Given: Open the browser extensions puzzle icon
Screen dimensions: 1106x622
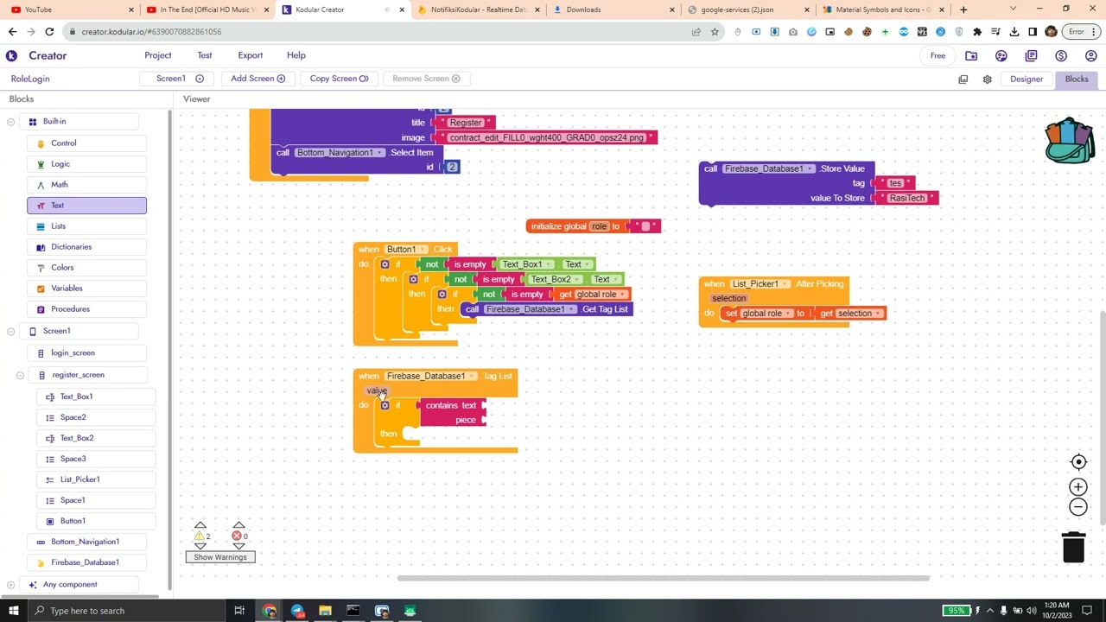Looking at the screenshot, I should click(977, 32).
